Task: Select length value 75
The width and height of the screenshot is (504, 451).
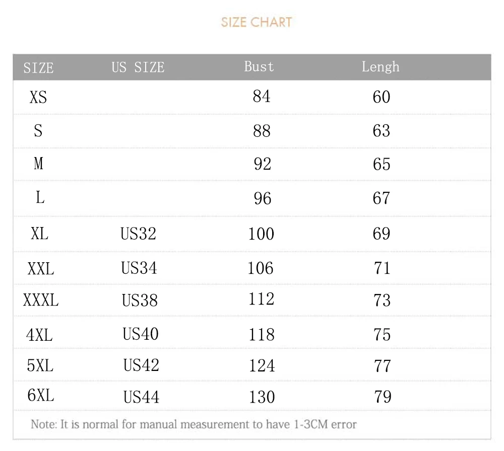Action: [382, 335]
